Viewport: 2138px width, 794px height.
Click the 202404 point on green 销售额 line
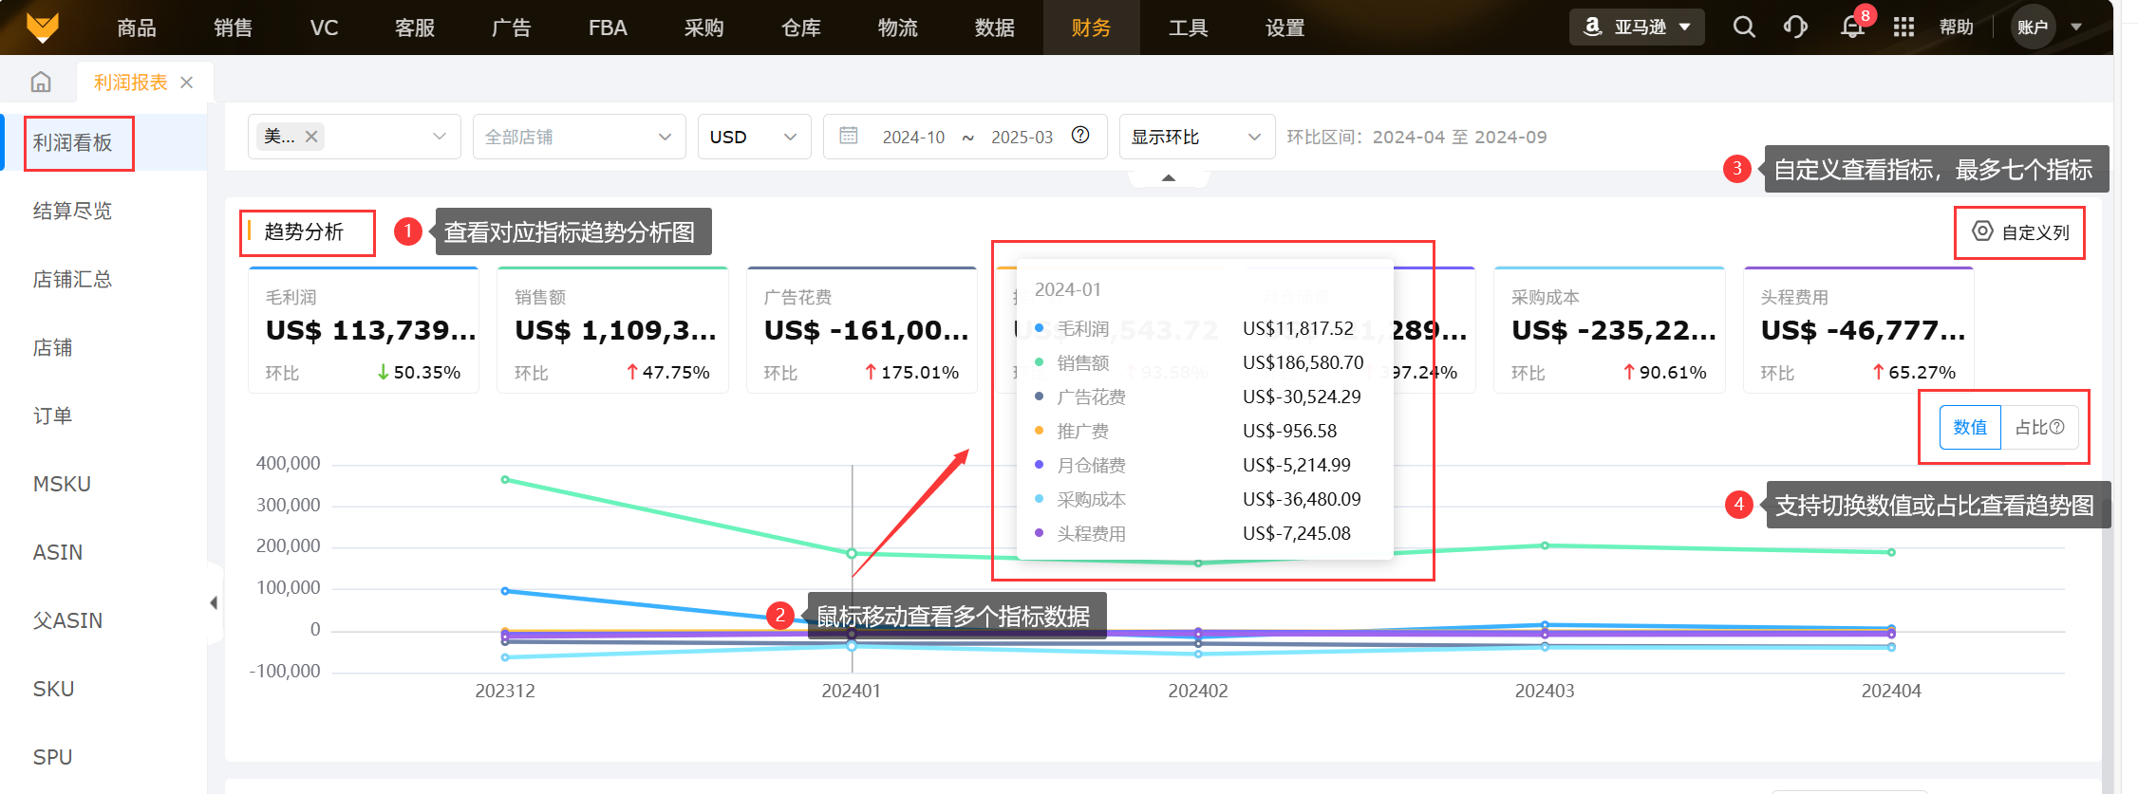(x=1891, y=552)
